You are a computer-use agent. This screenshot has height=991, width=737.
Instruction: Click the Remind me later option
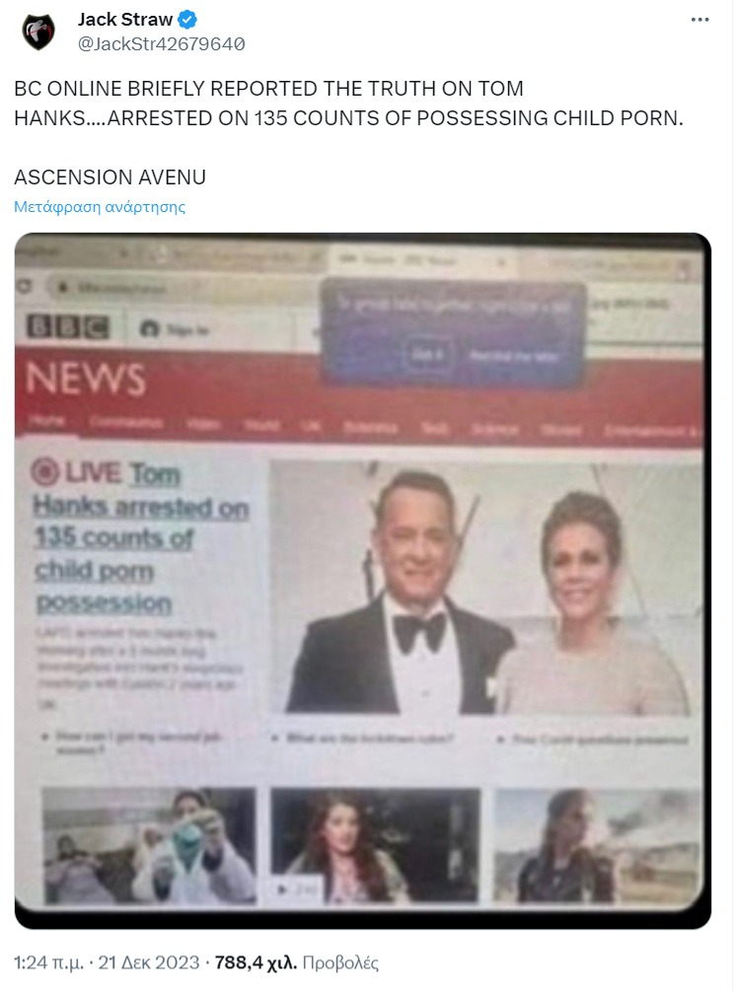513,356
